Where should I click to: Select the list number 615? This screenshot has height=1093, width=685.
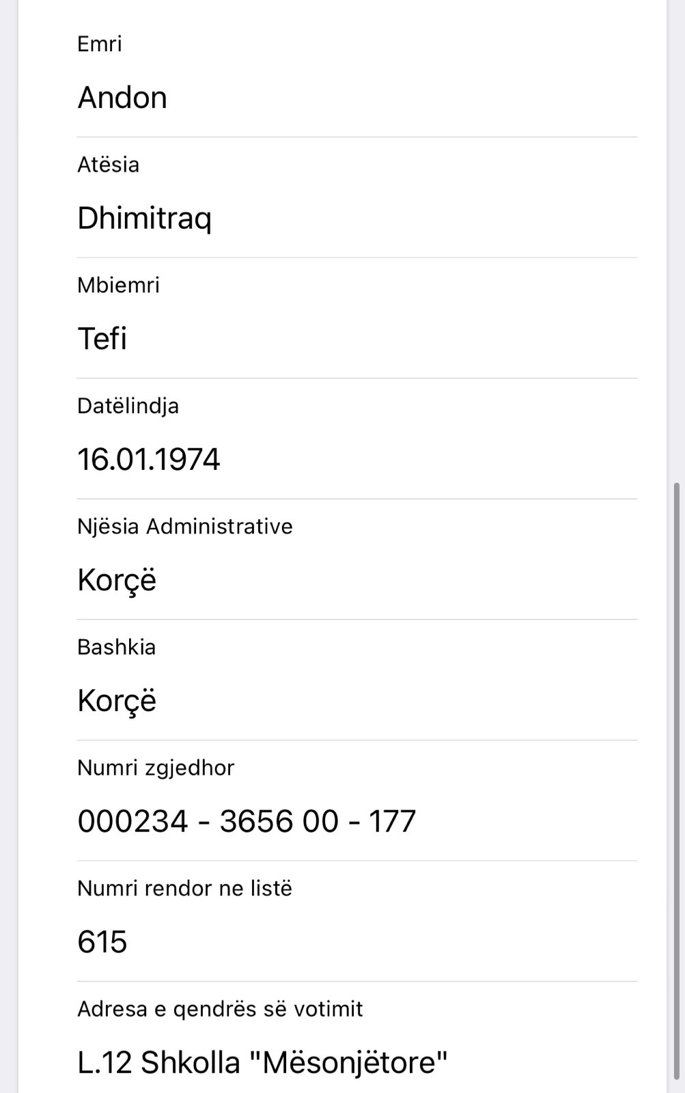tap(102, 942)
